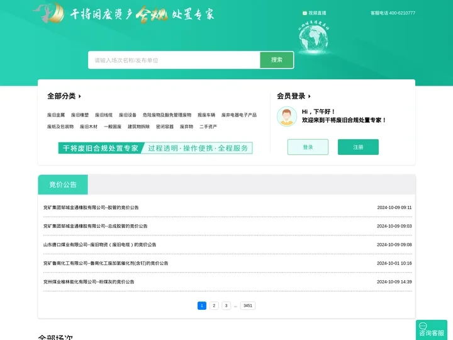The width and height of the screenshot is (453, 340).
Task: Click the date 2024-10-09 09:11
Action: [x=394, y=208]
